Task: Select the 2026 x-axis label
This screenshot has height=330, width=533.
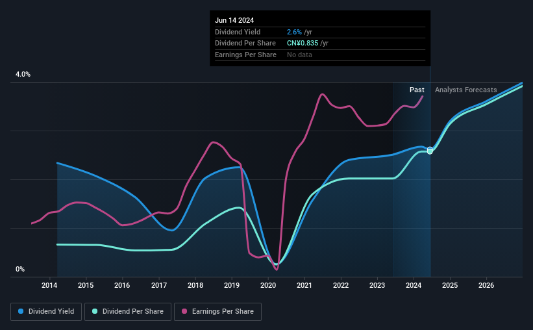Action: coord(486,285)
